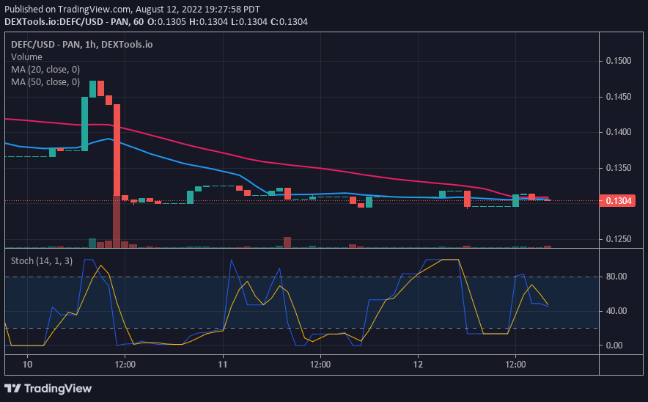This screenshot has height=402, width=648.
Task: Click the 0.1500 price axis label
Action: pos(618,61)
